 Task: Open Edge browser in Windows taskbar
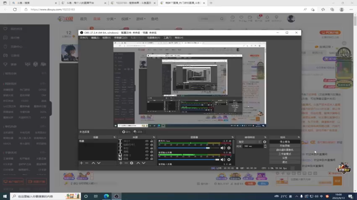tap(106, 196)
